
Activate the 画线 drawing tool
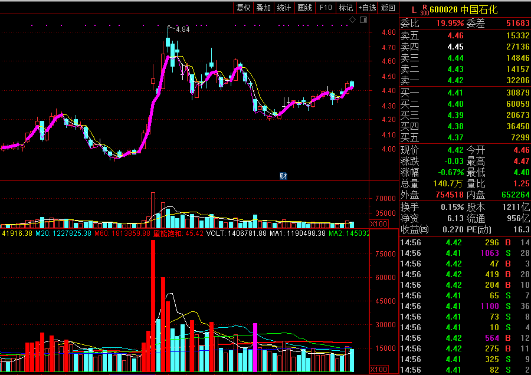[304, 8]
